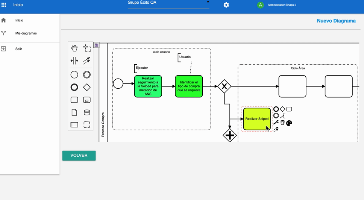Activate the global connect tool in palette
This screenshot has width=364, height=200.
(x=87, y=61)
